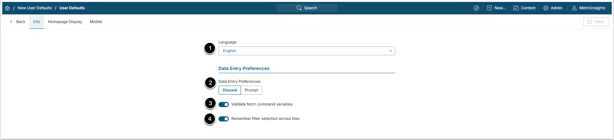Open the Content folder icon

[516, 8]
